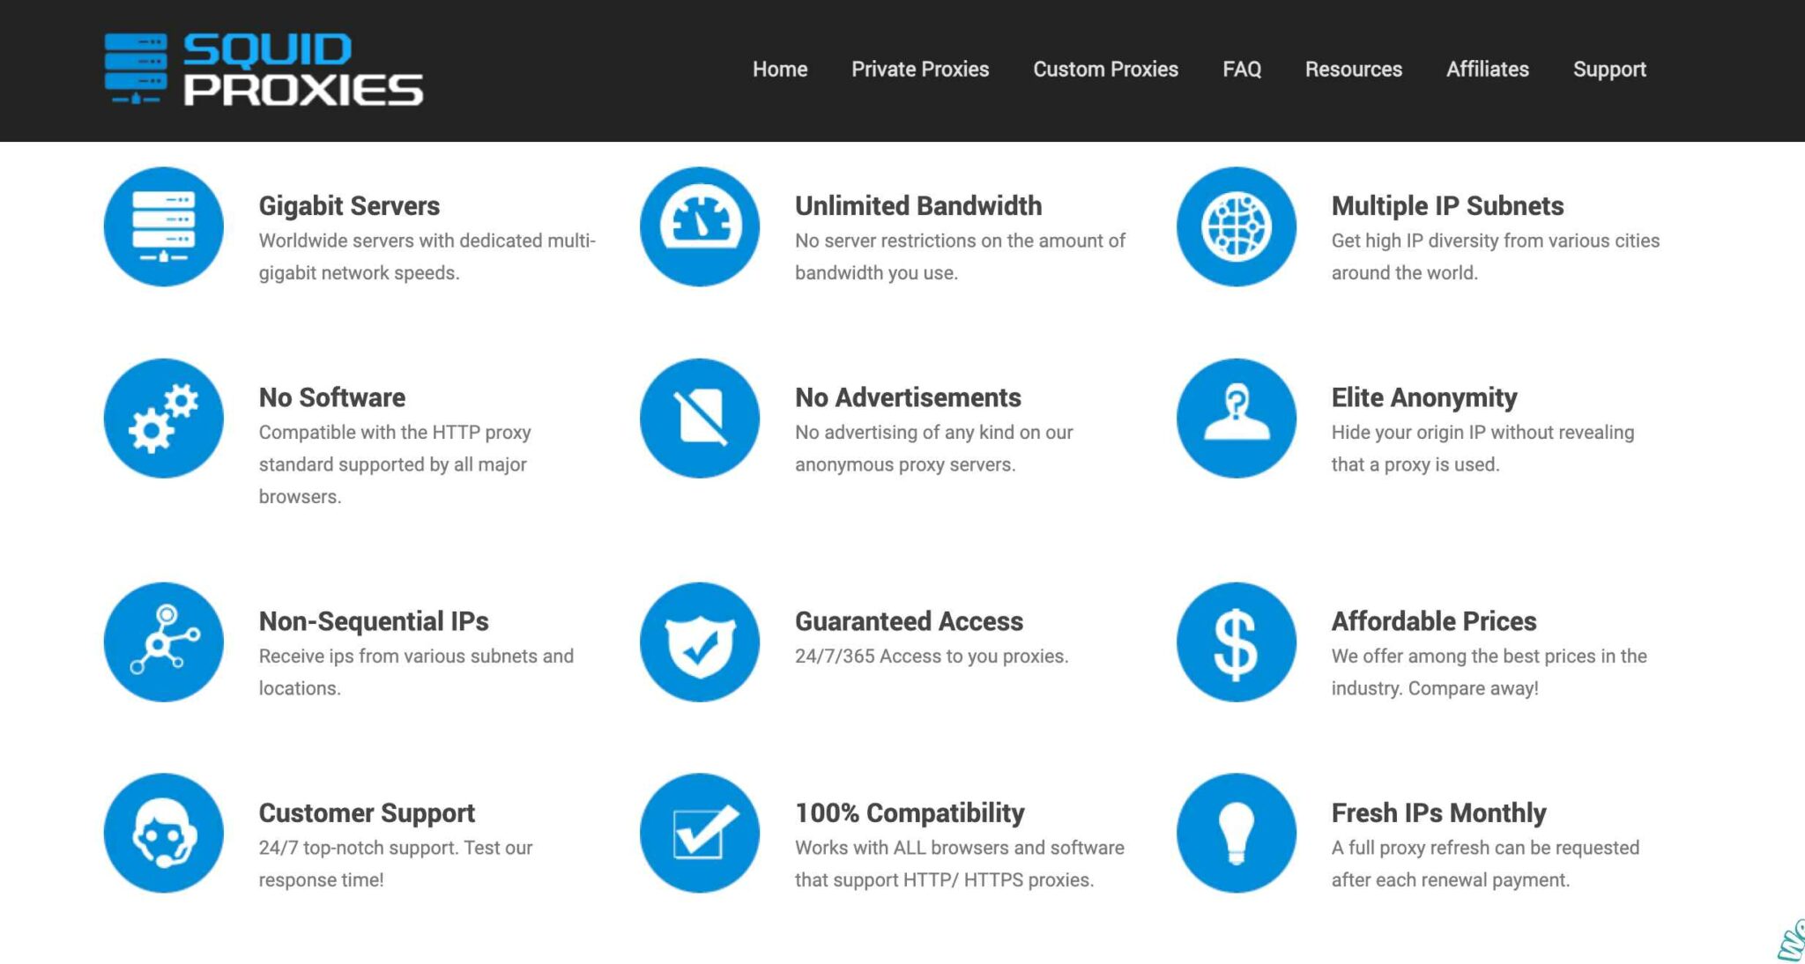The height and width of the screenshot is (964, 1805).
Task: Click the Unlimited Bandwidth speedometer icon
Action: 699,226
